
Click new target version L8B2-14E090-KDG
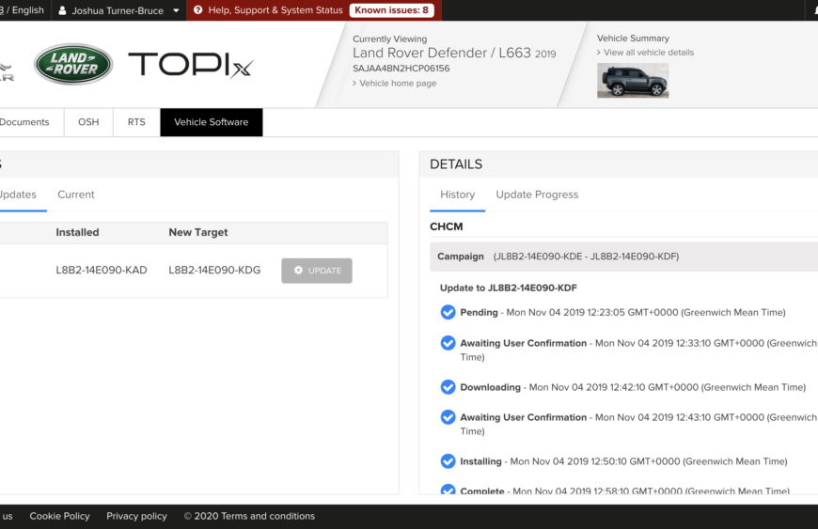point(214,270)
